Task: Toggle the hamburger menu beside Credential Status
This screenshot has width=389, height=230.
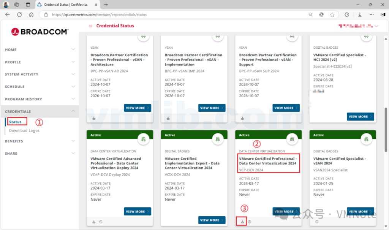Action: 90,26
